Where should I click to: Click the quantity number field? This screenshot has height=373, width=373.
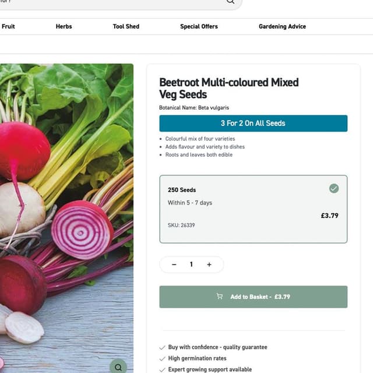pyautogui.click(x=191, y=265)
